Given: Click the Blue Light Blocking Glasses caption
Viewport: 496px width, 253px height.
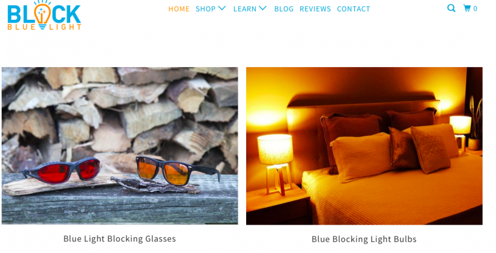Looking at the screenshot, I should click(x=120, y=239).
